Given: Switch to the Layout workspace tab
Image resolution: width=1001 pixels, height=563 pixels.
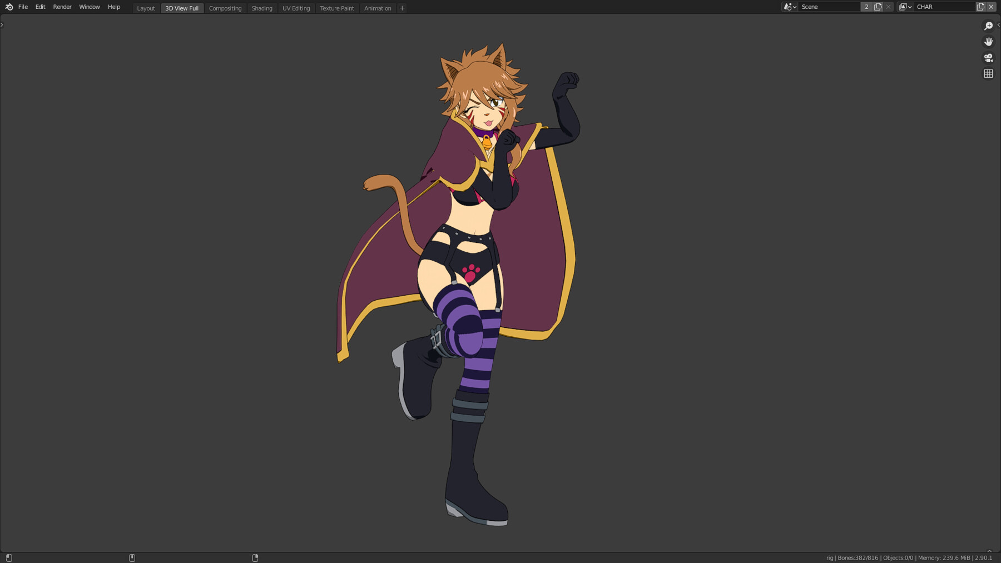Looking at the screenshot, I should tap(146, 8).
